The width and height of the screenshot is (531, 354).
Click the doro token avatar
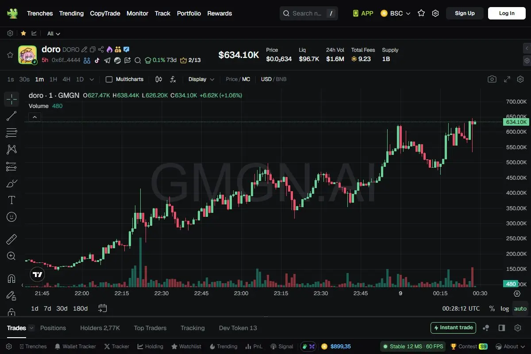pyautogui.click(x=27, y=55)
